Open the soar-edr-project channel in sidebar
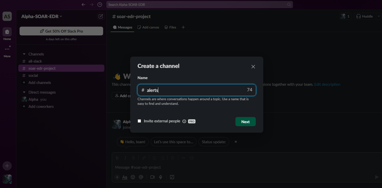382x188 pixels. pos(61,68)
